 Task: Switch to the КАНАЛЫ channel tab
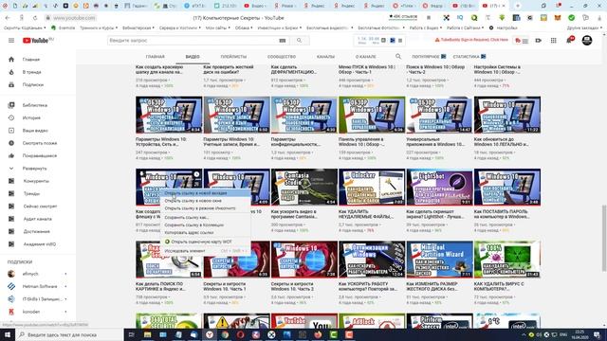[x=325, y=57]
